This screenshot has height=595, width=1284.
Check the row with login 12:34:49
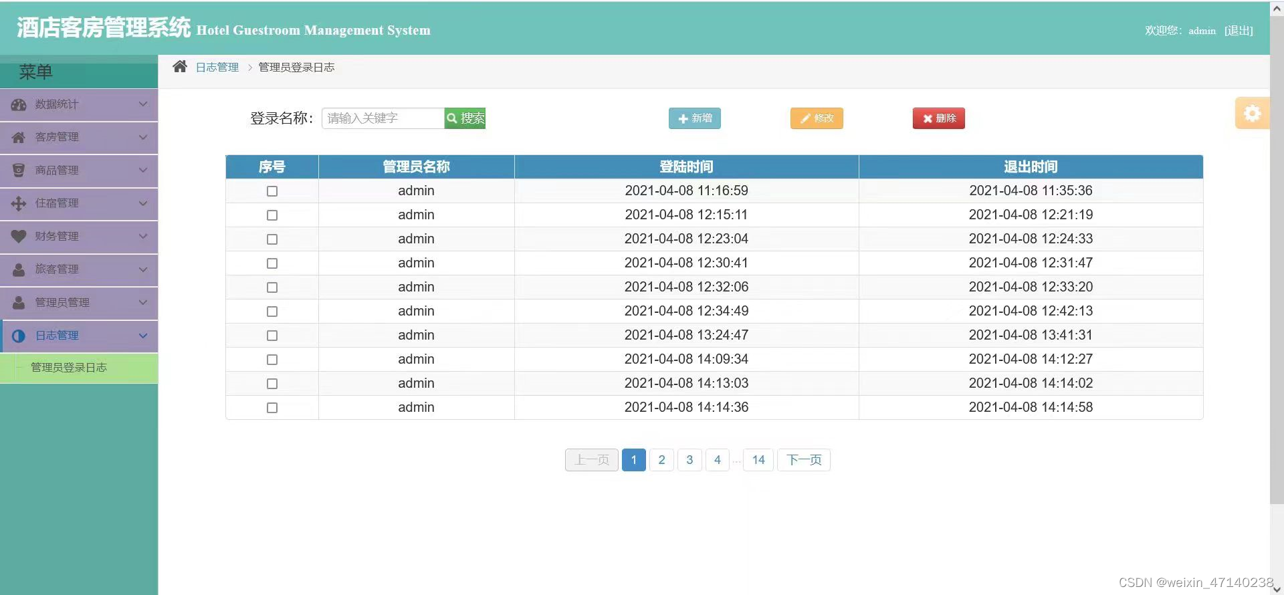click(272, 312)
